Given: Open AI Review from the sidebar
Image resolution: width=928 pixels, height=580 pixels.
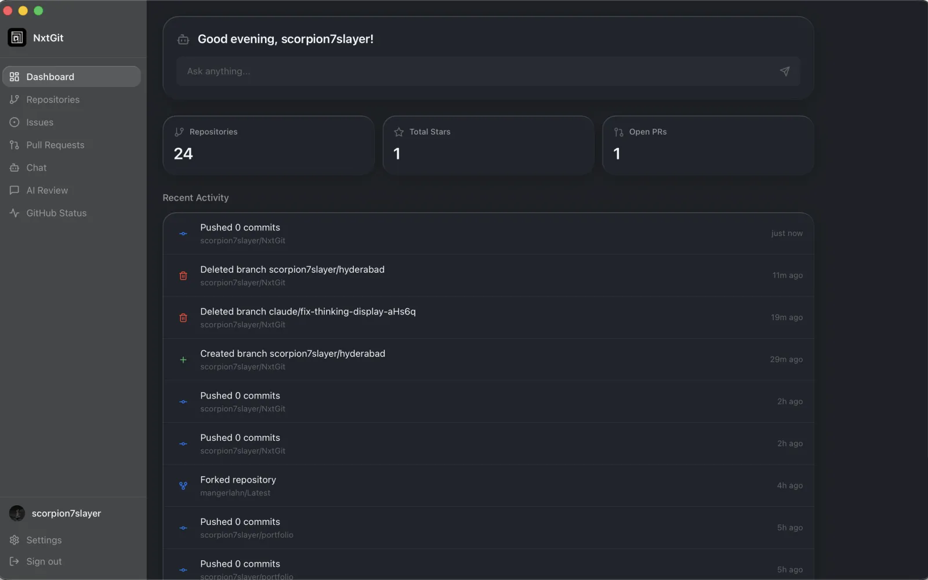Looking at the screenshot, I should click(72, 190).
